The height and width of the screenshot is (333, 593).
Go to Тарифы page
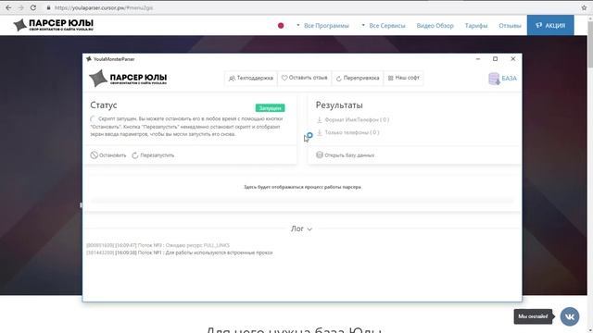pos(476,26)
